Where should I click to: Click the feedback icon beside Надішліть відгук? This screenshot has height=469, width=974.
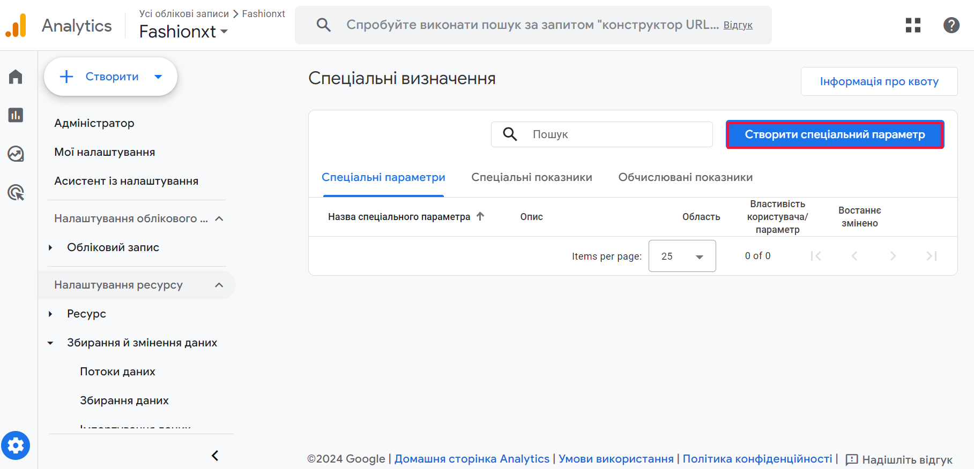[852, 460]
